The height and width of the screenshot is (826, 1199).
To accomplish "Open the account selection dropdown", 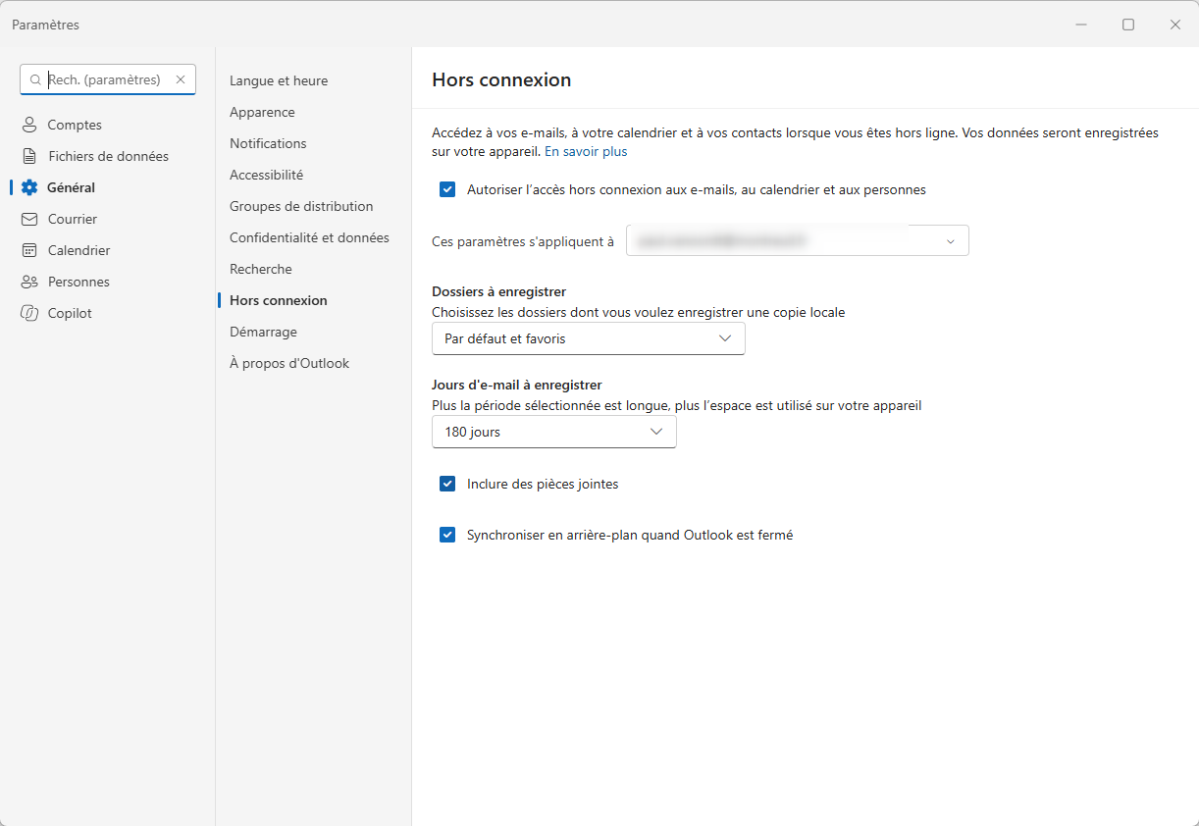I will (798, 240).
